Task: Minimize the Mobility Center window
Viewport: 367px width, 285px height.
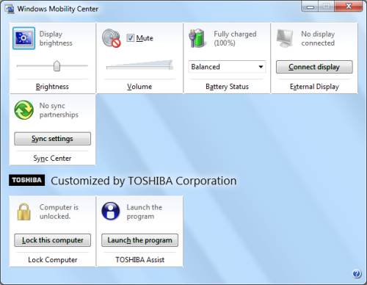Action: [310, 7]
